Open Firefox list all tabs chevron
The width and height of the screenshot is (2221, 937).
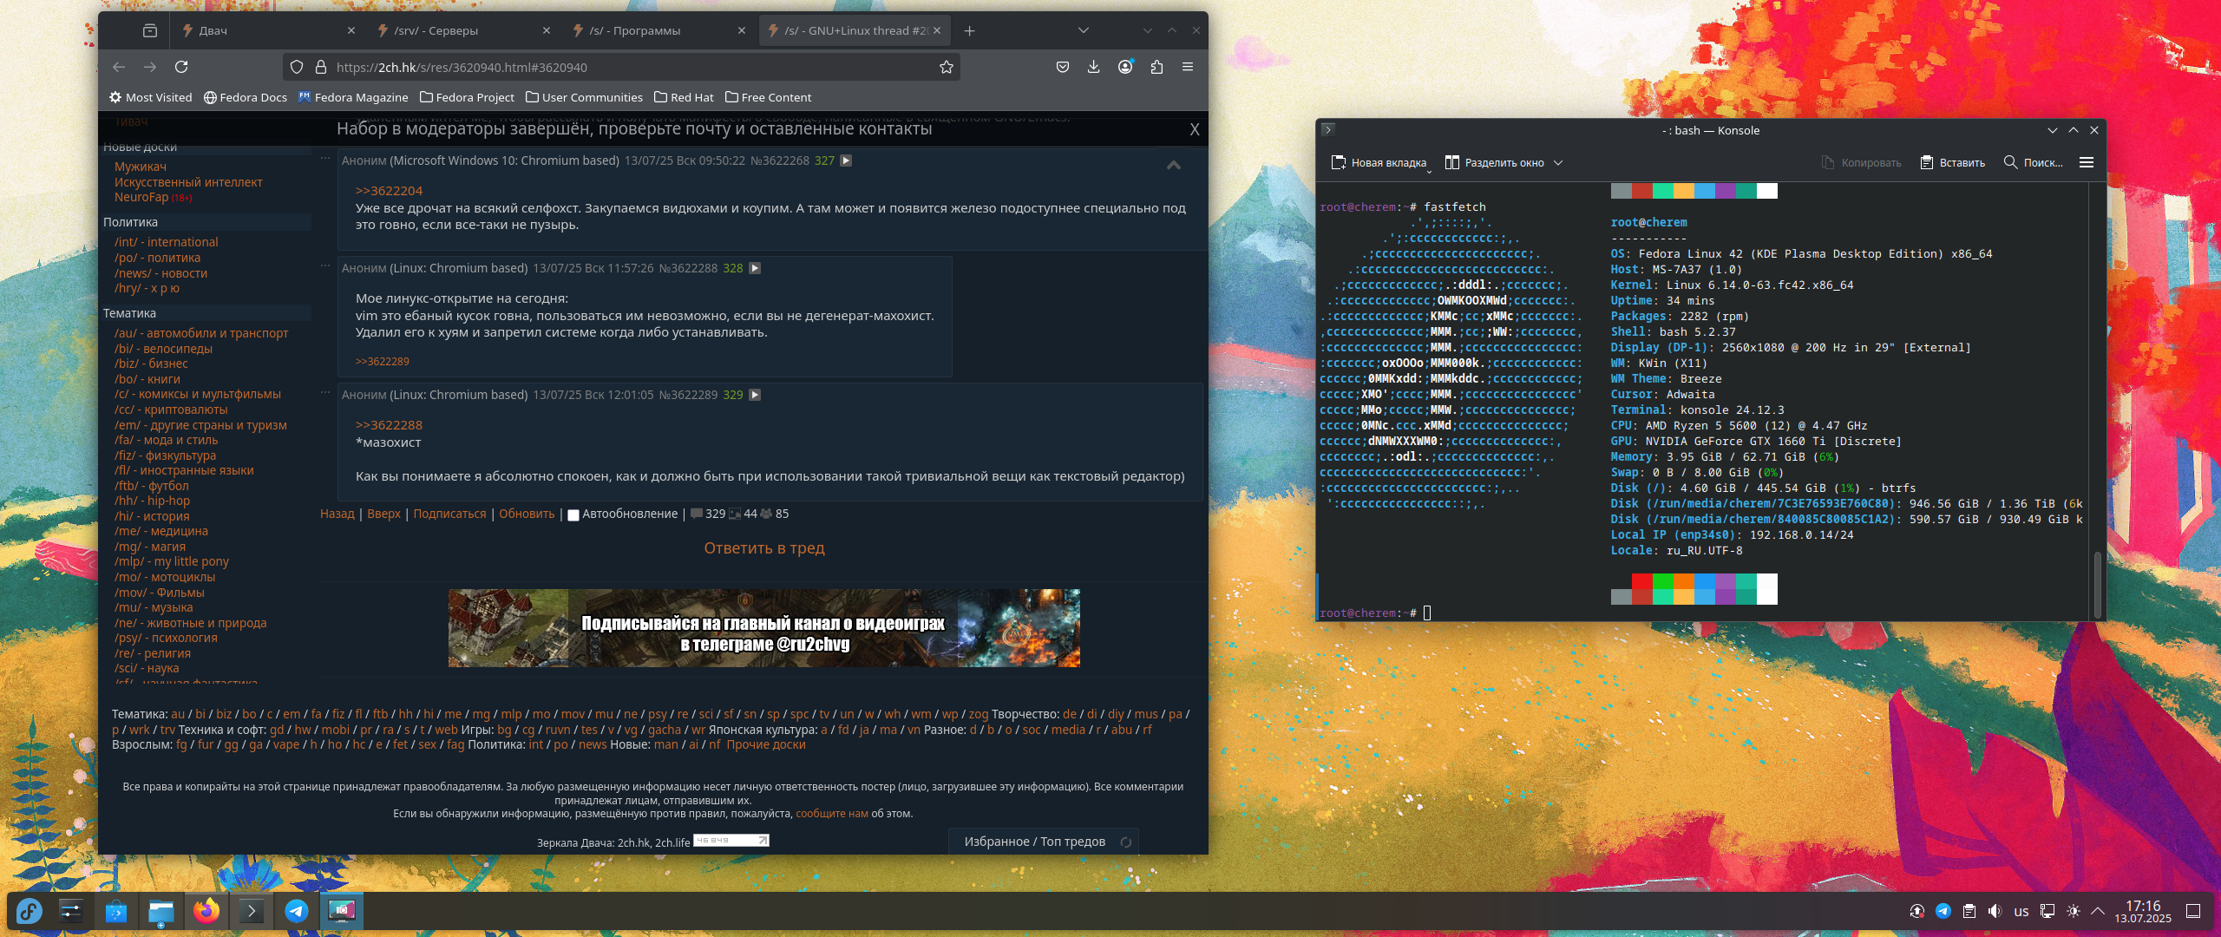click(1083, 30)
